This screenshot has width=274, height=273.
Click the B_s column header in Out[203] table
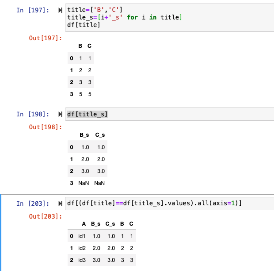(95, 224)
